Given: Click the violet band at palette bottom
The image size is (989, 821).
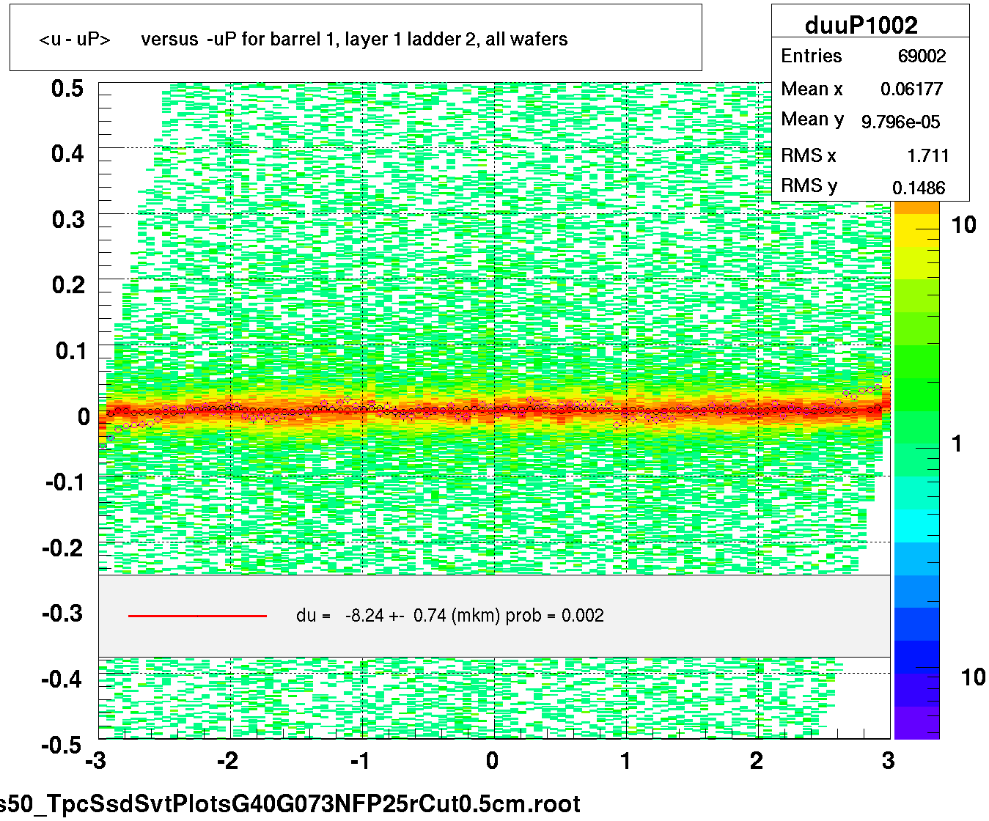Looking at the screenshot, I should pos(916,723).
